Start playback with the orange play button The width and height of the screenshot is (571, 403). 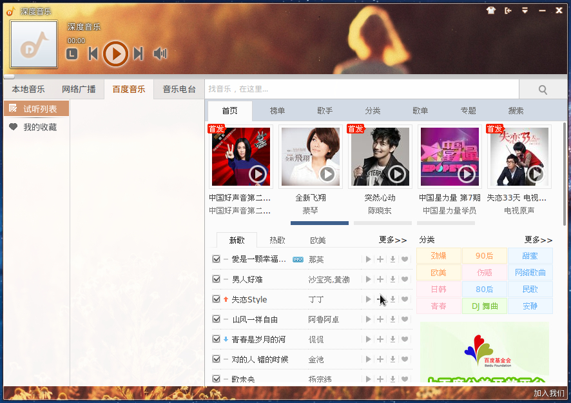[x=115, y=54]
